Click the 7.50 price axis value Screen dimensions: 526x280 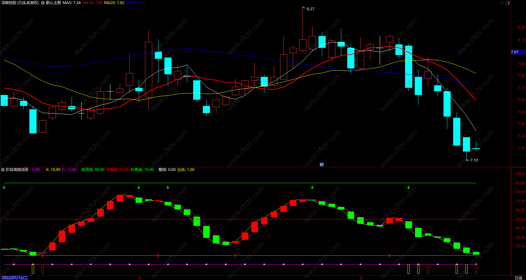521,112
